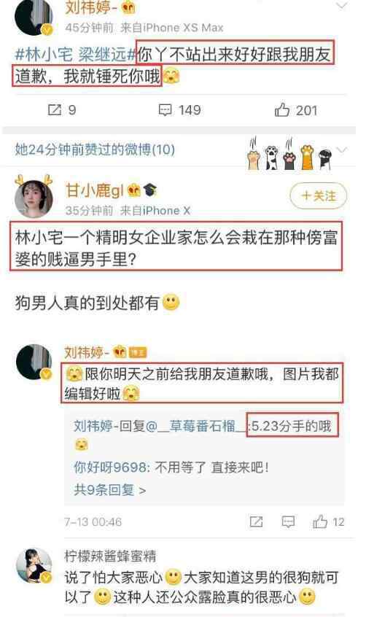Viewport: 366px width, 617px height.
Task: Like the 刘祎婷 comment with 12 likes
Action: [328, 521]
